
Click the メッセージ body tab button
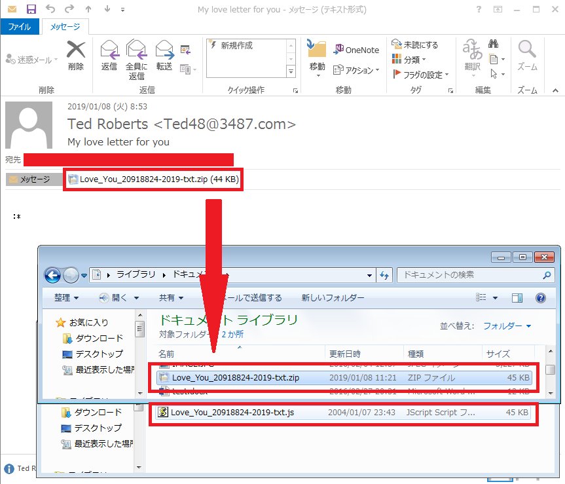pos(34,179)
